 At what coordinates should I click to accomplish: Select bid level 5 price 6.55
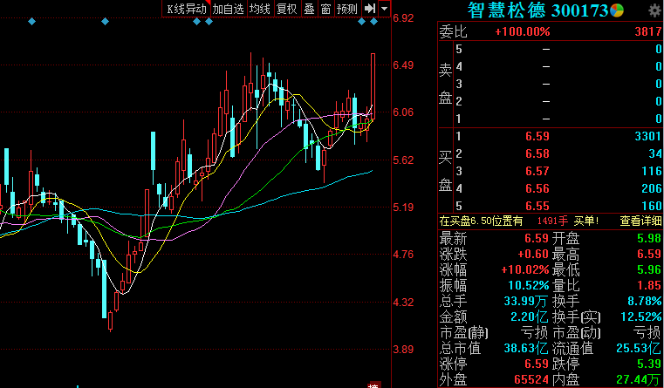(537, 206)
